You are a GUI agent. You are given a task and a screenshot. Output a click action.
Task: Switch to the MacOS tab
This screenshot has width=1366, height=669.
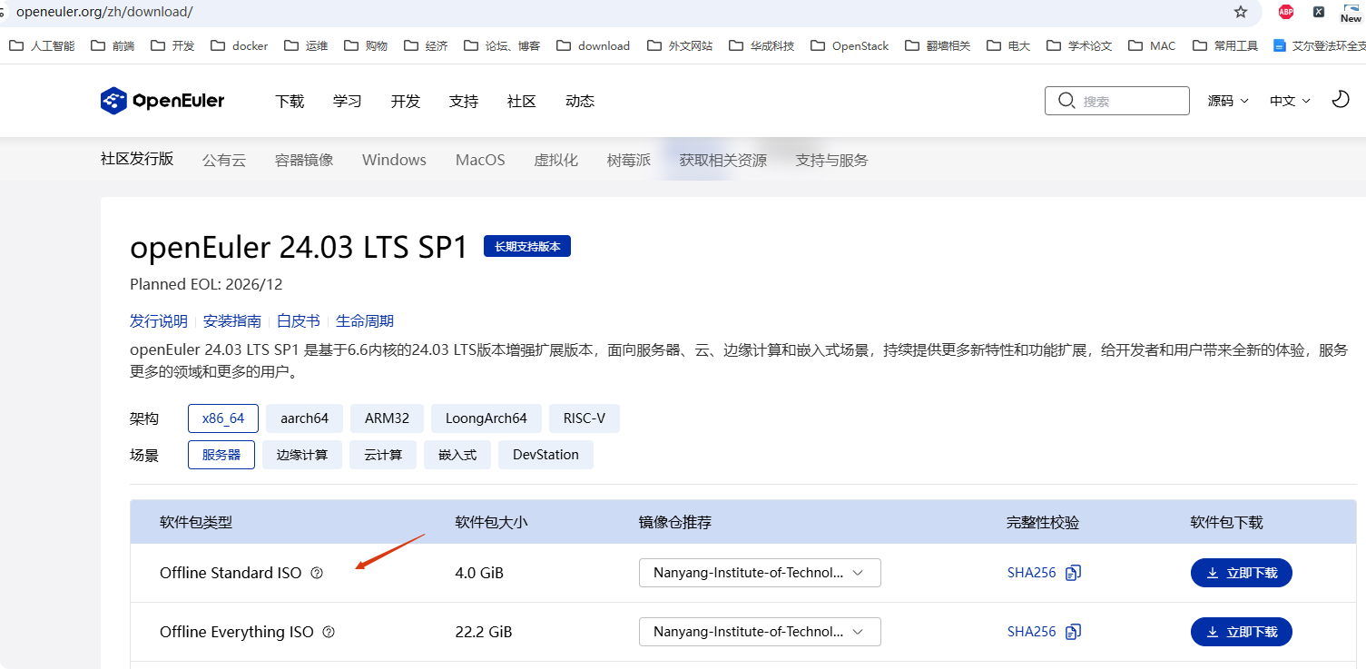pyautogui.click(x=479, y=159)
